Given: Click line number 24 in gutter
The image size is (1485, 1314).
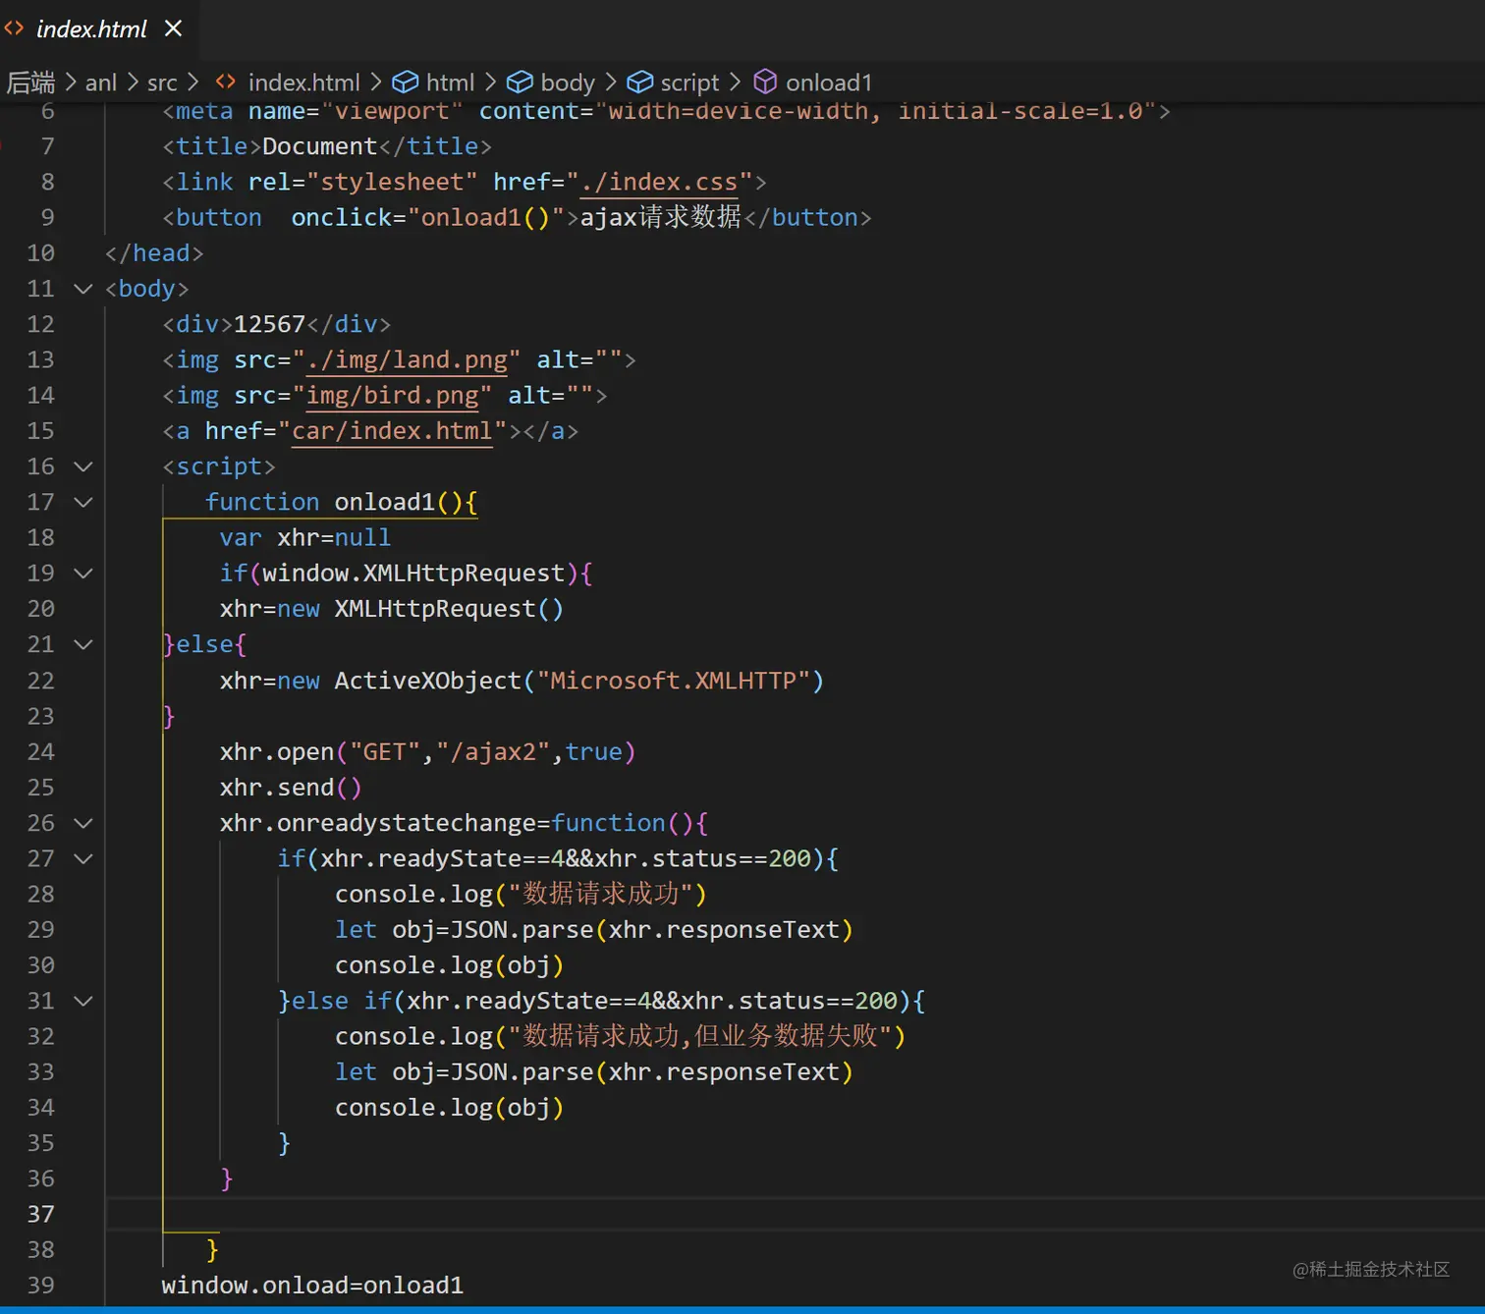Looking at the screenshot, I should (x=40, y=752).
